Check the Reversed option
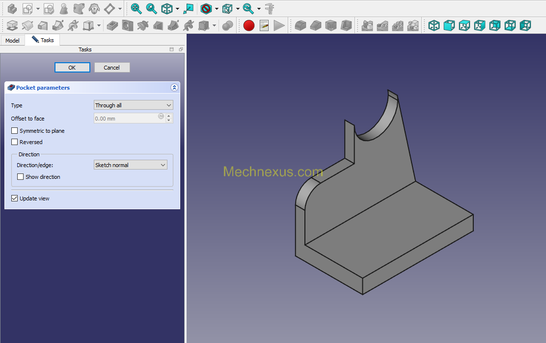The width and height of the screenshot is (546, 343). (14, 142)
